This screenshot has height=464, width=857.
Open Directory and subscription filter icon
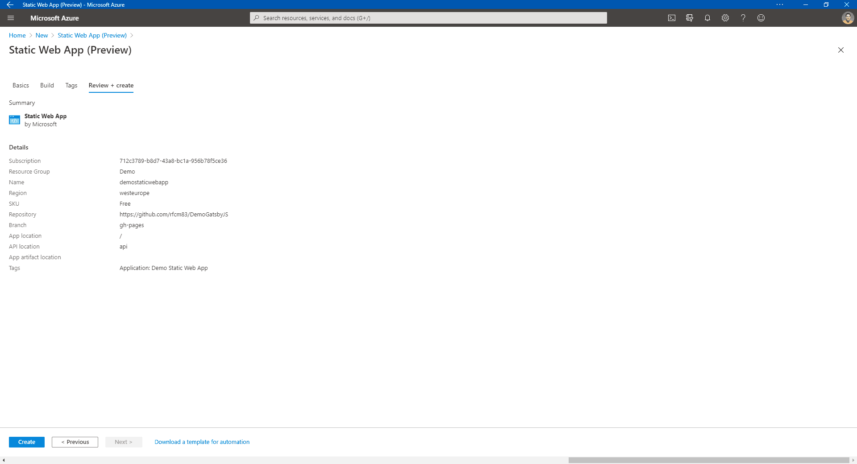pyautogui.click(x=690, y=18)
